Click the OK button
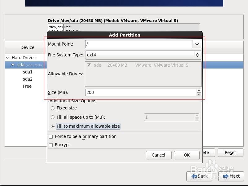Viewport: 248px width, 186px height. [187, 155]
